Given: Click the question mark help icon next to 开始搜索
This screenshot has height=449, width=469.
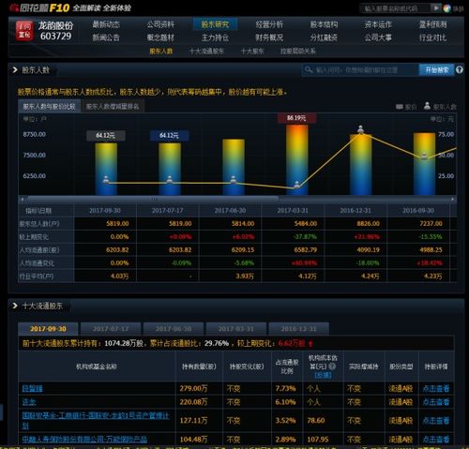Looking at the screenshot, I should pos(459,70).
